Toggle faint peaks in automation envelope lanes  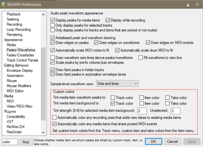point(52,75)
